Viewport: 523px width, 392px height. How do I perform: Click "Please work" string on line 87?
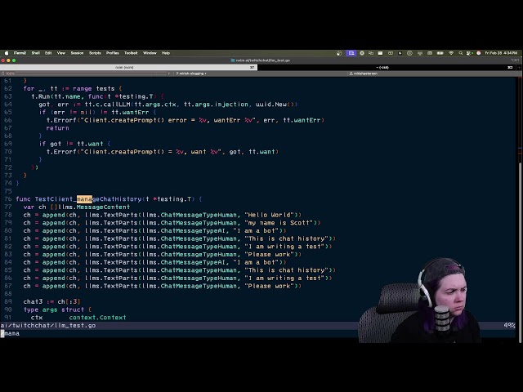(x=269, y=286)
